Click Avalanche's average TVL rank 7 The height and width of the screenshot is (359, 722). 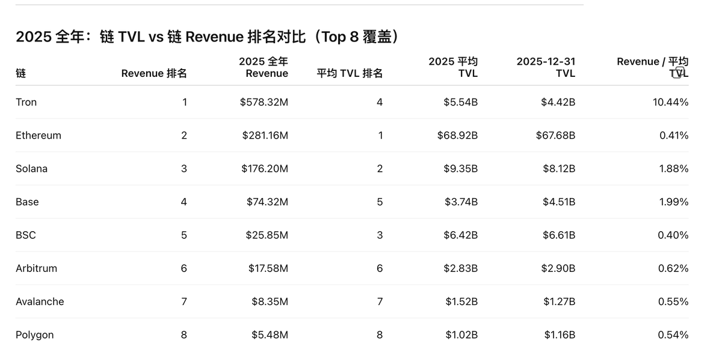click(x=380, y=301)
